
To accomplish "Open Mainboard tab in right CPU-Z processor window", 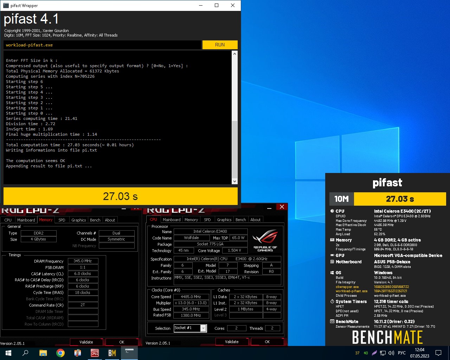I will click(x=172, y=220).
